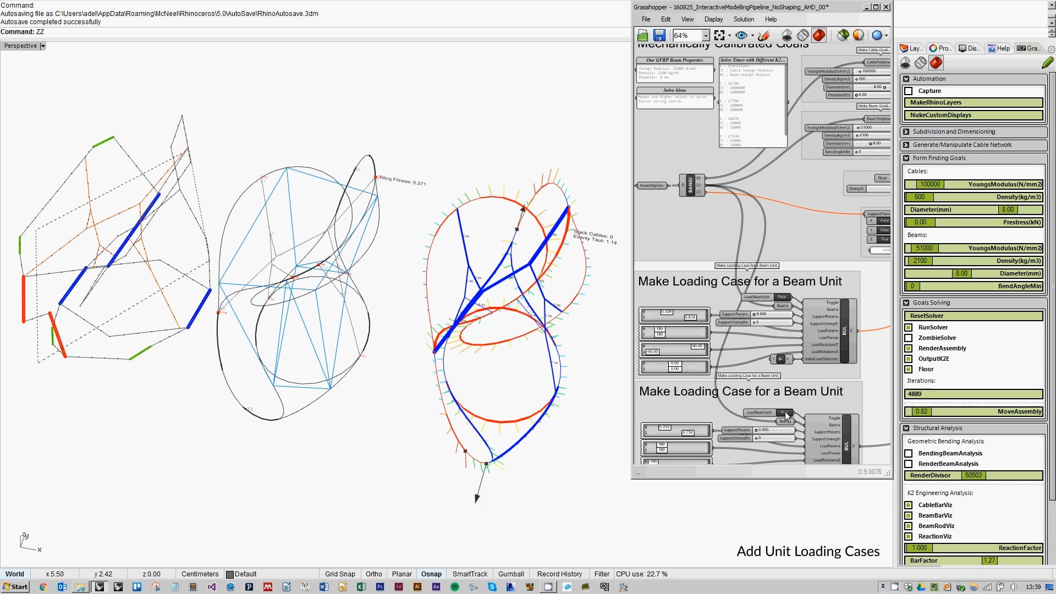Open the 64% zoom level dropdown
This screenshot has width=1056, height=594.
[x=706, y=36]
